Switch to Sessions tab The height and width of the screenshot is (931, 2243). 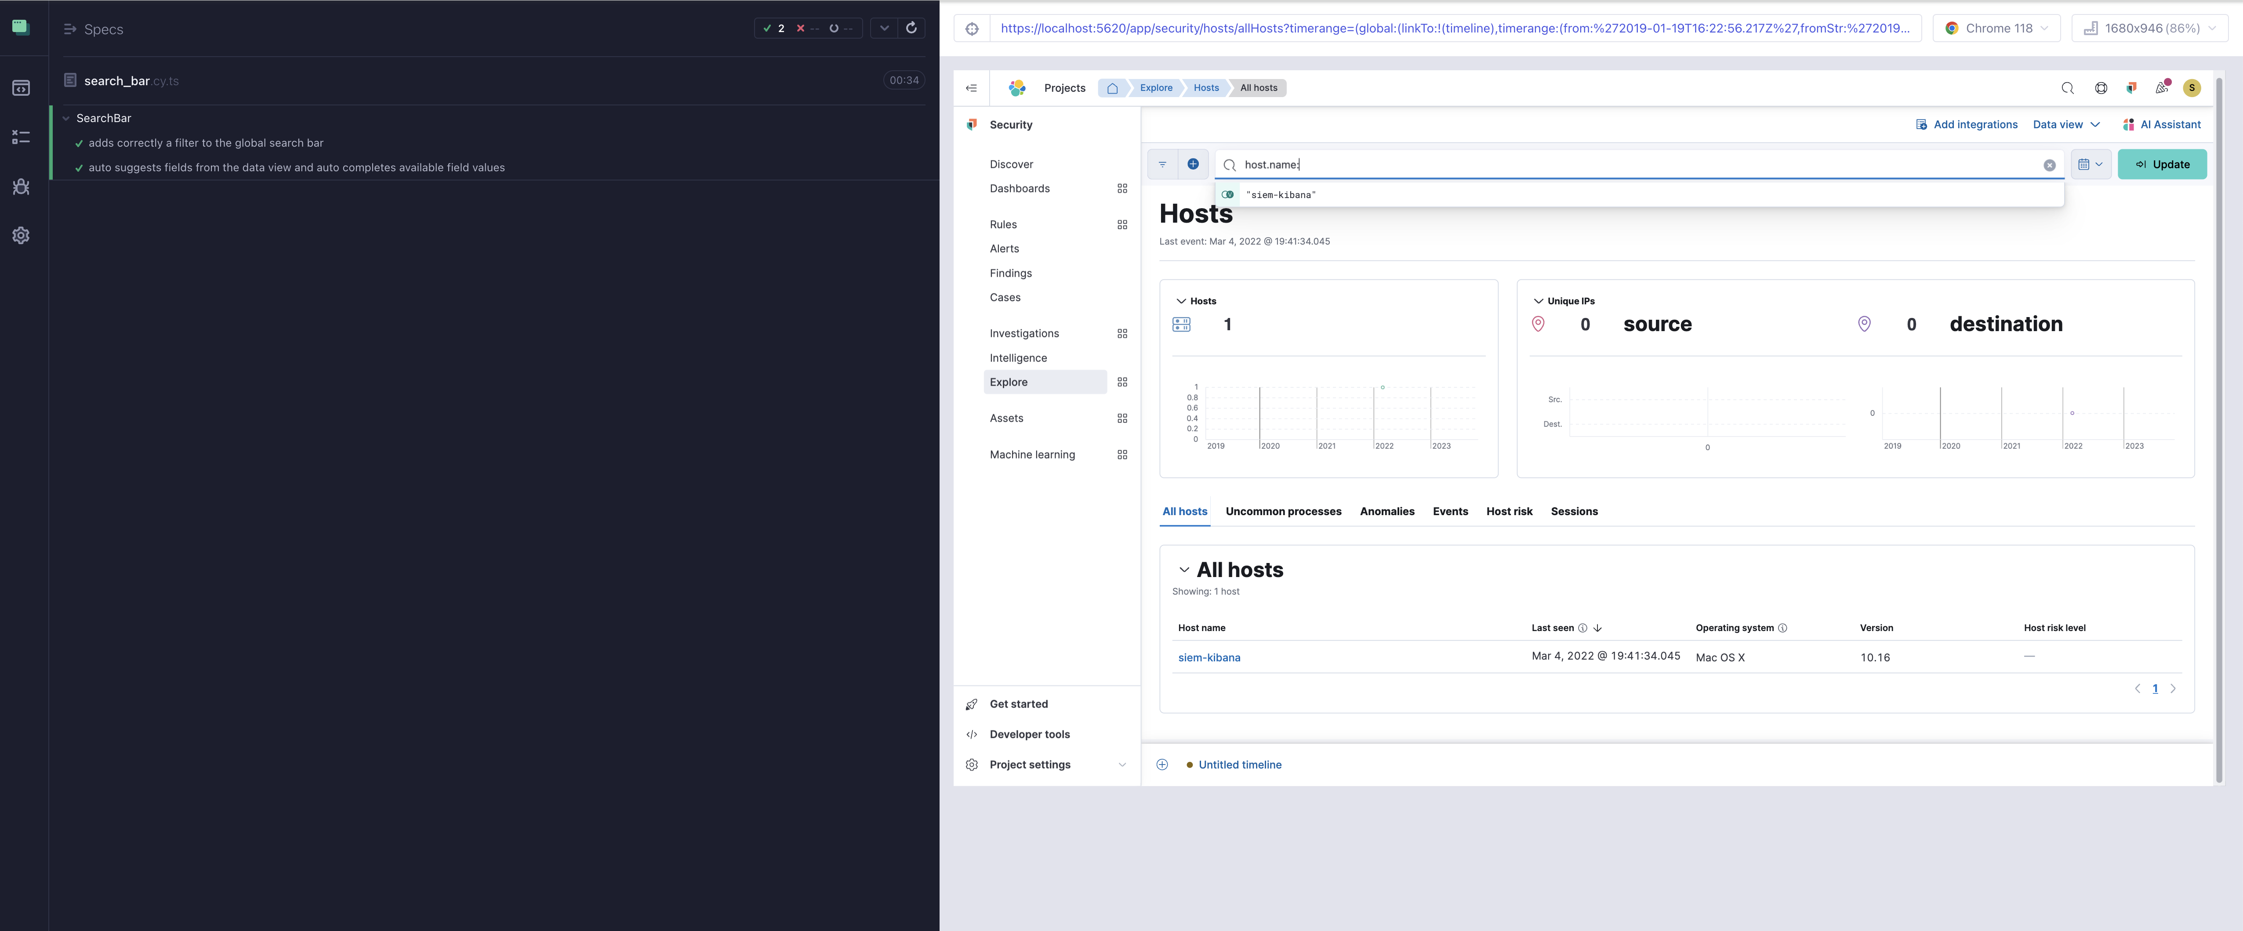coord(1573,512)
